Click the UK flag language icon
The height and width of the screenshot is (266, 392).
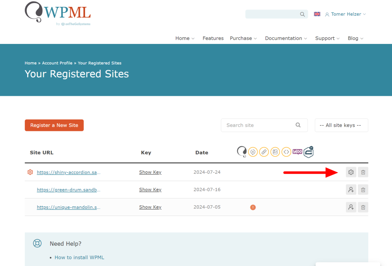click(x=317, y=14)
